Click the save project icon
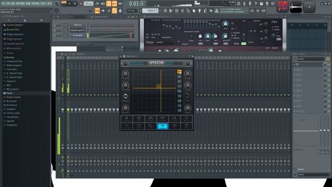332x187 pixels. pos(261,4)
